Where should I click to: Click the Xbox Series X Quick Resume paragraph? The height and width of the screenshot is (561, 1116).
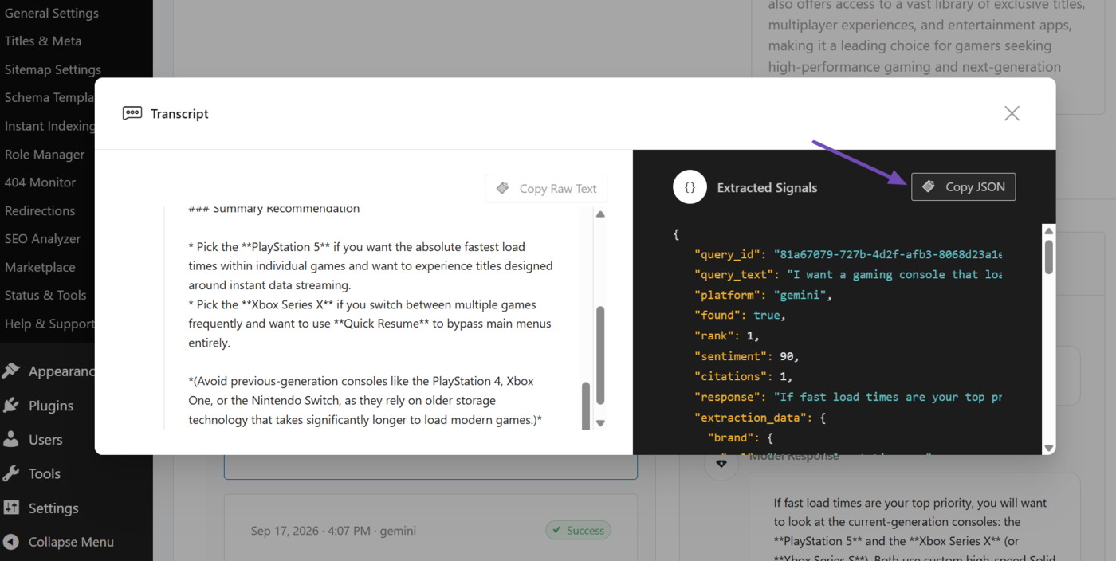click(x=370, y=324)
